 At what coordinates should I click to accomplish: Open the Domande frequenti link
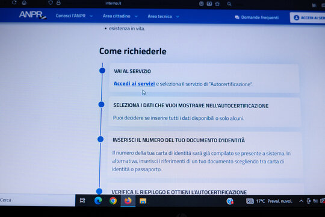point(260,17)
